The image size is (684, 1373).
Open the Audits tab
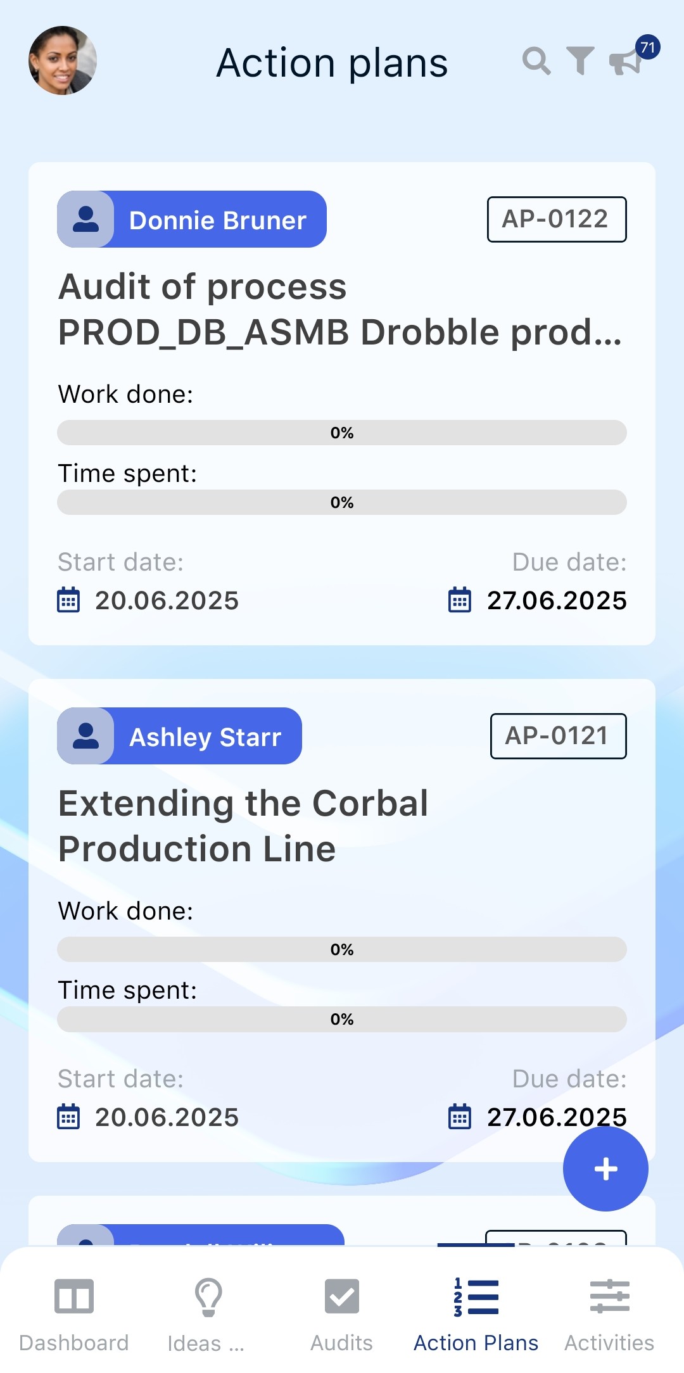(x=341, y=1313)
